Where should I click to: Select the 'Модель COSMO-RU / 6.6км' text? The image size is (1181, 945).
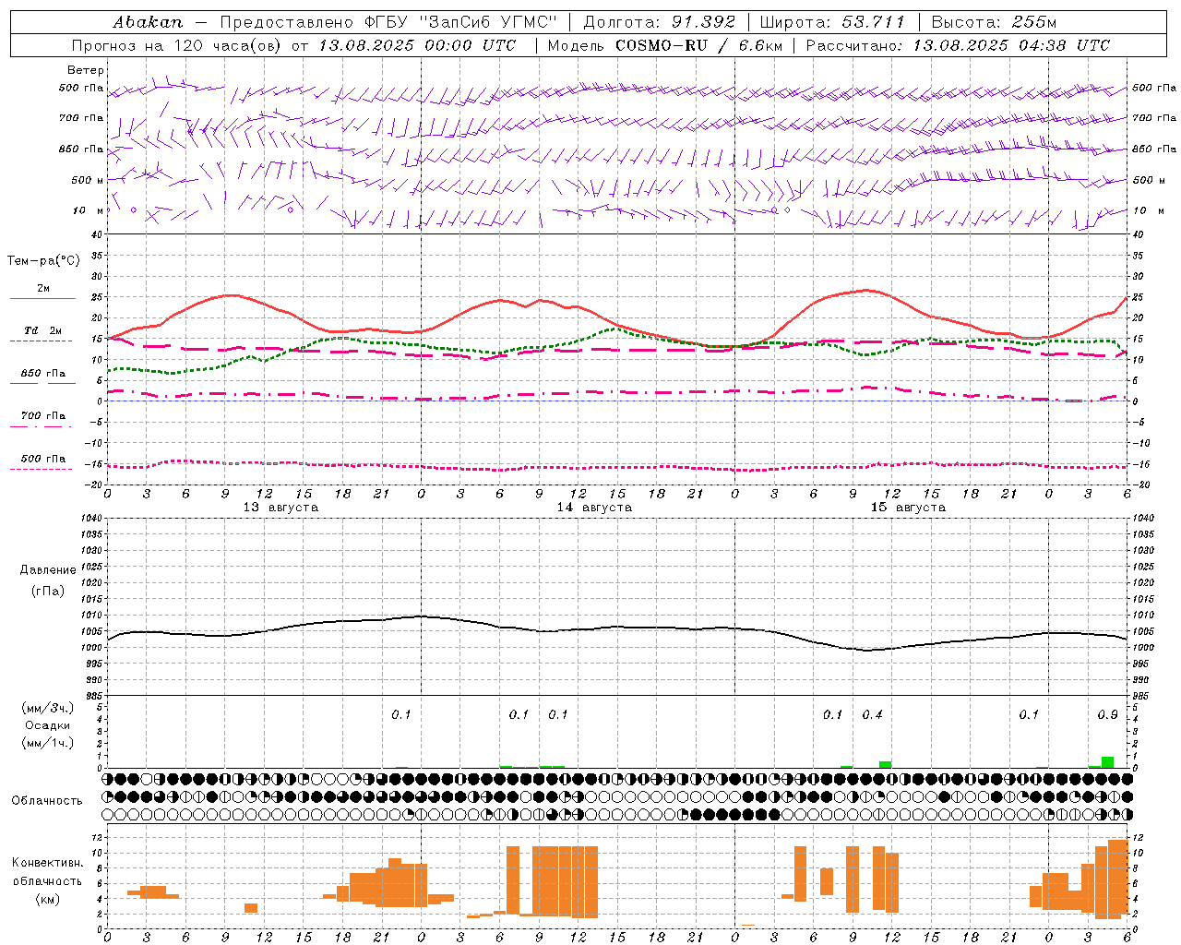pos(664,45)
